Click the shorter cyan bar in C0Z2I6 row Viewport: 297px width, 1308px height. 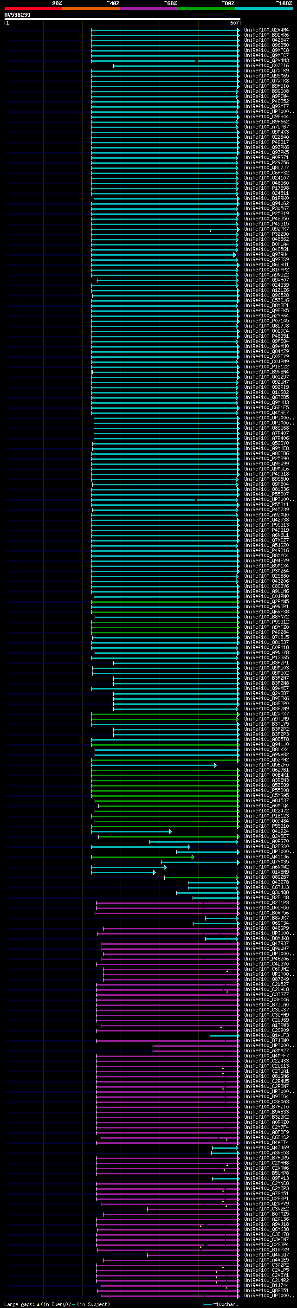176,66
